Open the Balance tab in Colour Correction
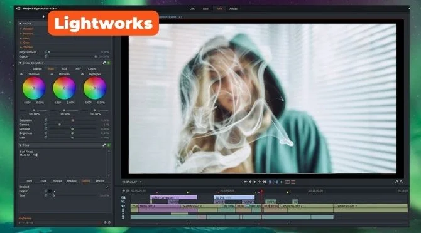Image resolution: width=421 pixels, height=233 pixels. pos(37,69)
